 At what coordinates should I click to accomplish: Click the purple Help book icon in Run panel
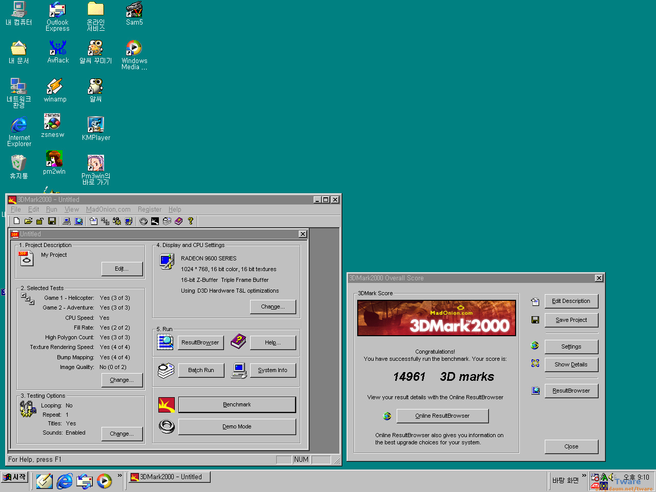238,341
